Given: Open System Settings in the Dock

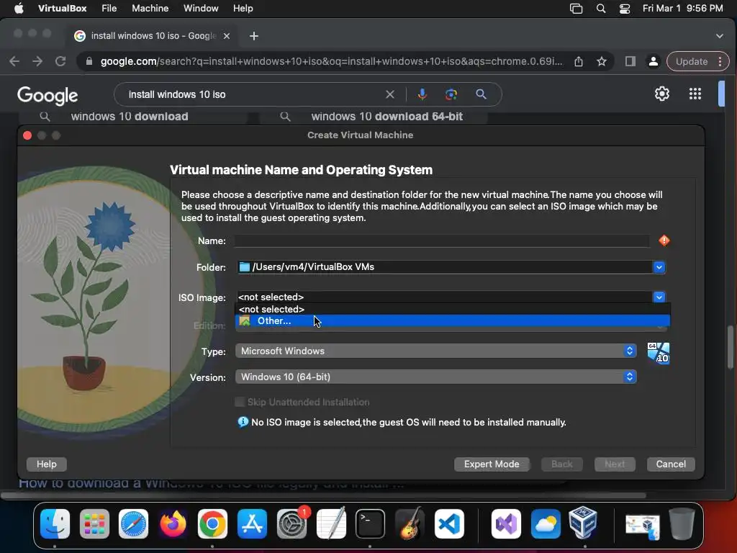Looking at the screenshot, I should click(x=291, y=523).
